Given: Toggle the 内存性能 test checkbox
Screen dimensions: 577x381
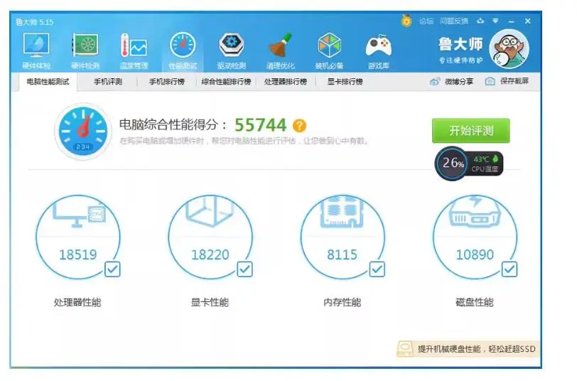Looking at the screenshot, I should (377, 269).
